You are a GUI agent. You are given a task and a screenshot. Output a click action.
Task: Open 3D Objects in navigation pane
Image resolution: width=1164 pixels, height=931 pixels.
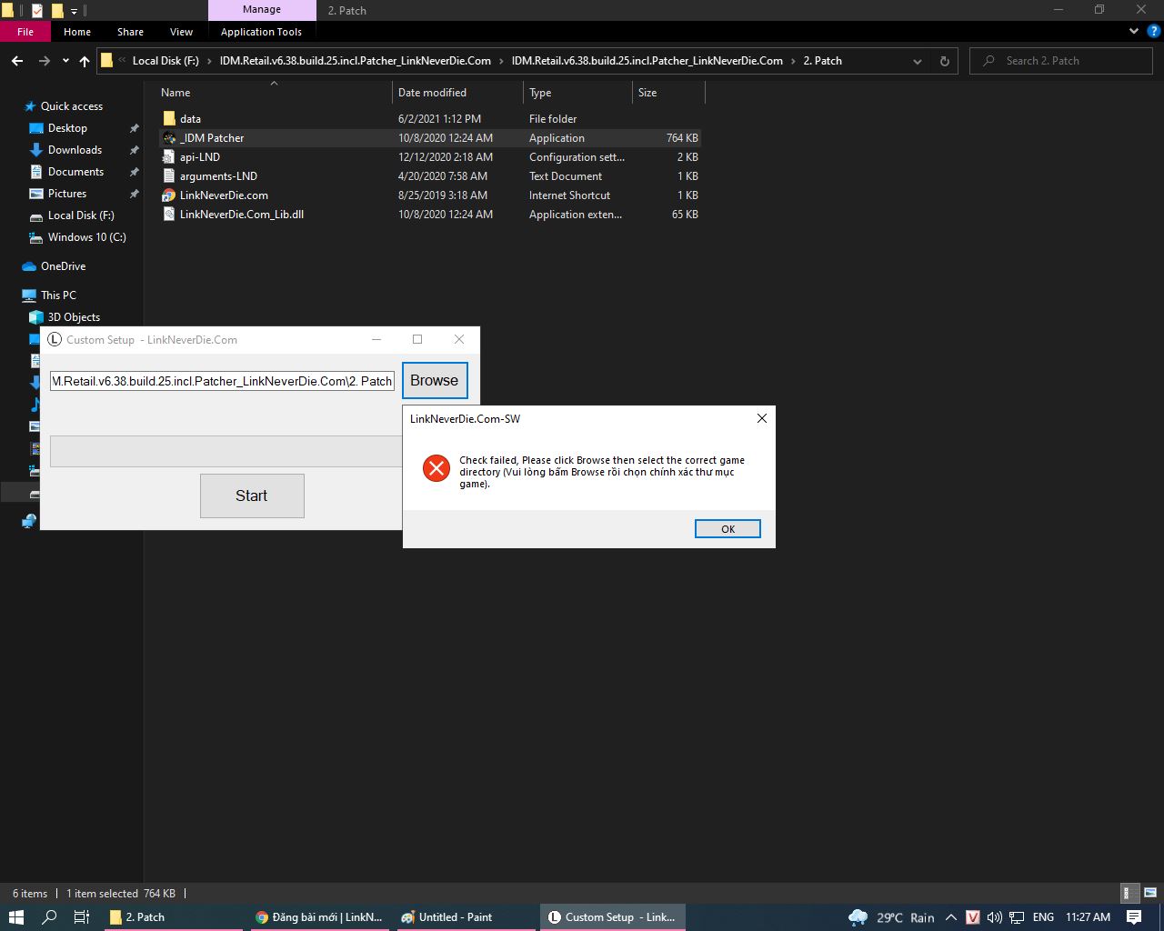(74, 317)
